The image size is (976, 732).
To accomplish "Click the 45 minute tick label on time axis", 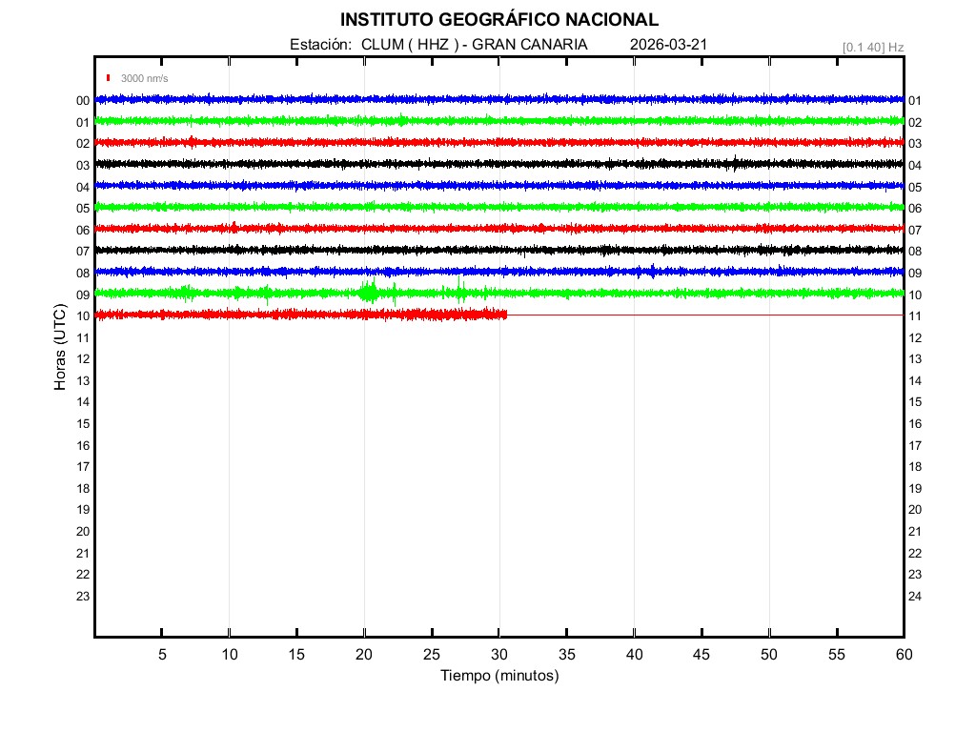I will point(701,655).
